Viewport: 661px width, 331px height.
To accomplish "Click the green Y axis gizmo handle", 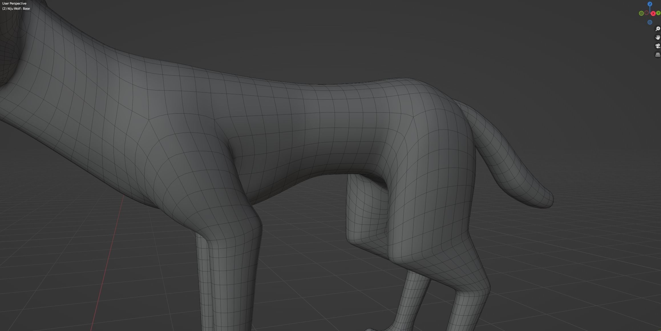I will [x=658, y=13].
